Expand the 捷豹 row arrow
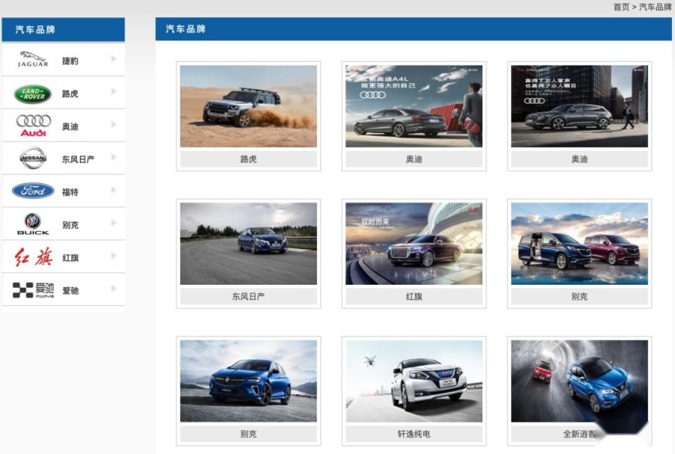675x454 pixels. pos(113,59)
